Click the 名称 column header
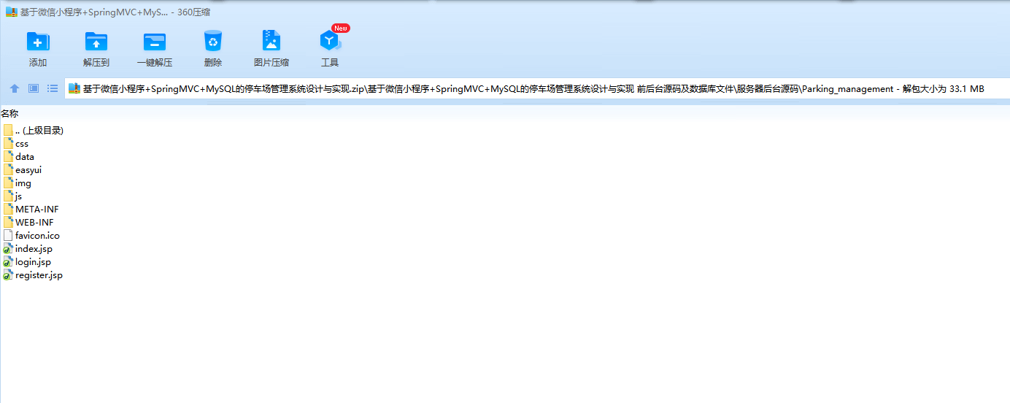 9,113
